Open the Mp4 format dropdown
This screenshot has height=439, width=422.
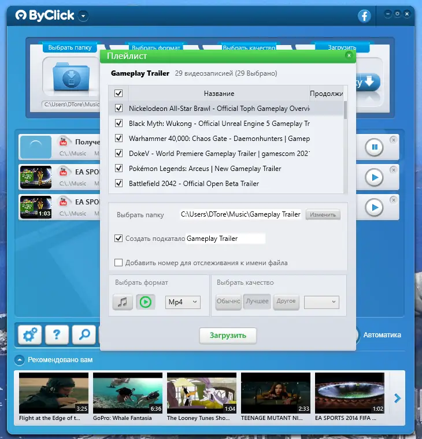[x=183, y=302]
